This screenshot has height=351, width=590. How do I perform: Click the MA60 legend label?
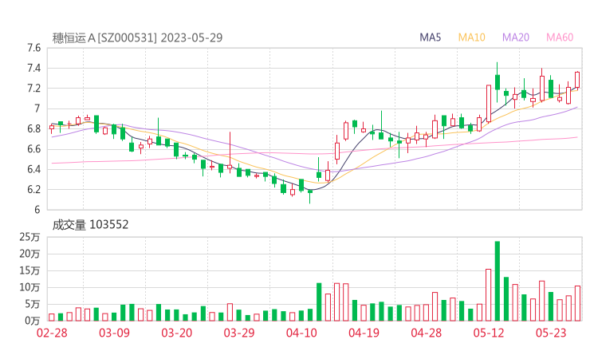click(560, 37)
